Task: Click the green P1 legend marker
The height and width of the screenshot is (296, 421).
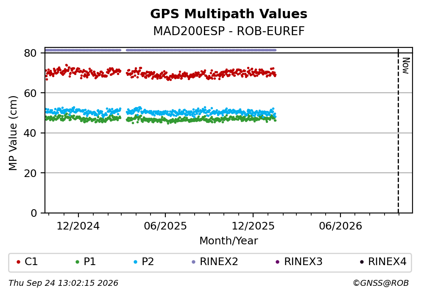Action: [78, 262]
